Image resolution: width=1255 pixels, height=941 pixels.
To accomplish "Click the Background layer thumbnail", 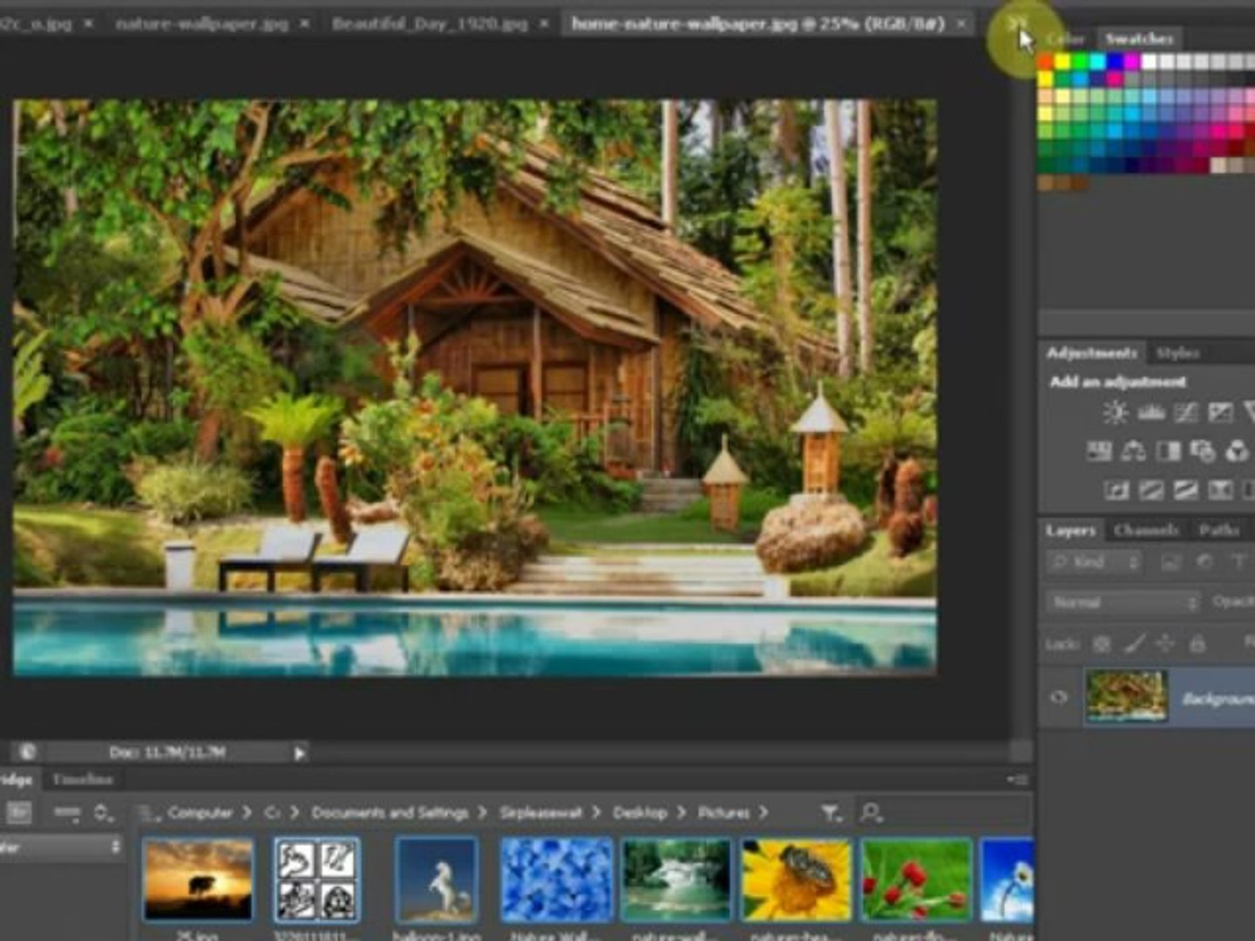I will pyautogui.click(x=1126, y=696).
